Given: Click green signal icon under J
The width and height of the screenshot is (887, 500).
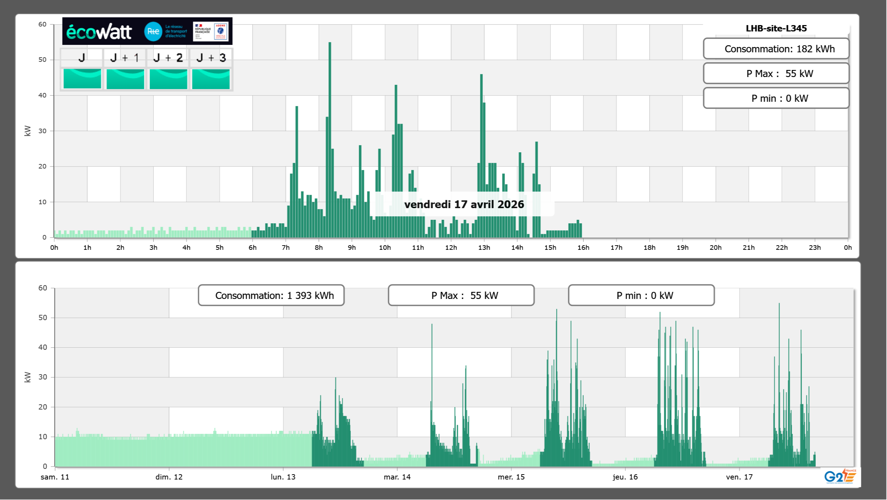Looking at the screenshot, I should click(x=82, y=78).
